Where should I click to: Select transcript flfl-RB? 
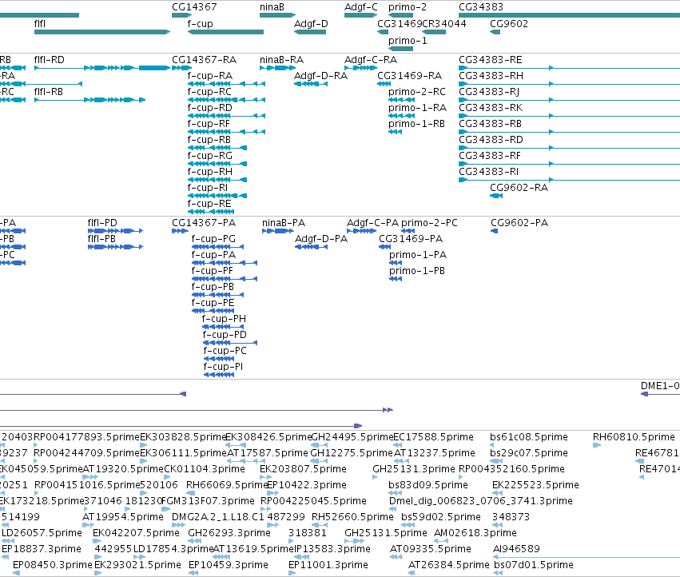click(89, 100)
